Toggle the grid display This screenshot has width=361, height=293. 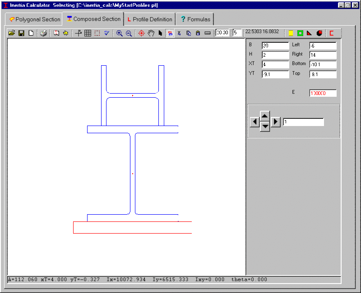click(x=88, y=32)
